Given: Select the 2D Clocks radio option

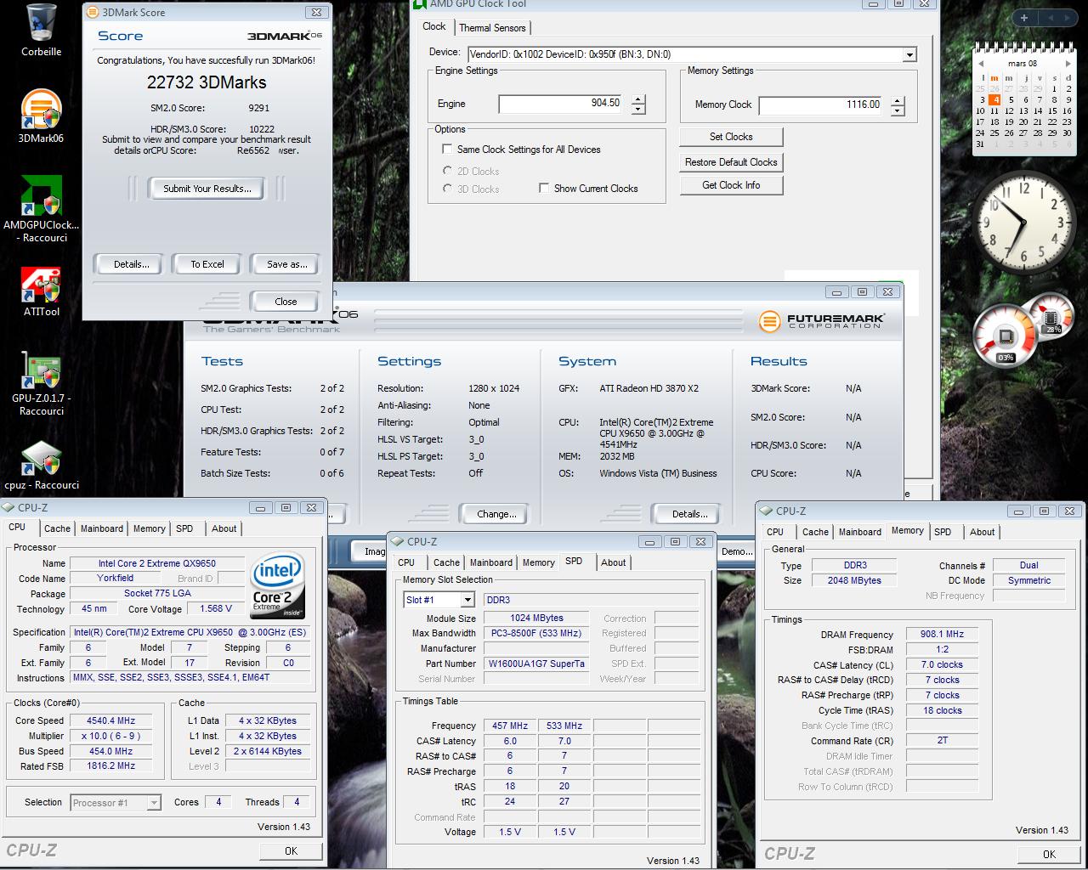Looking at the screenshot, I should point(447,171).
